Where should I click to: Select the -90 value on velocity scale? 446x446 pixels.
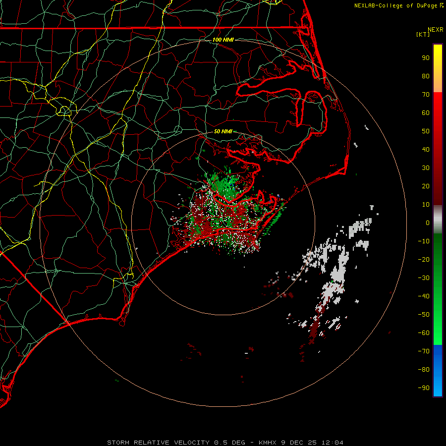click(424, 388)
